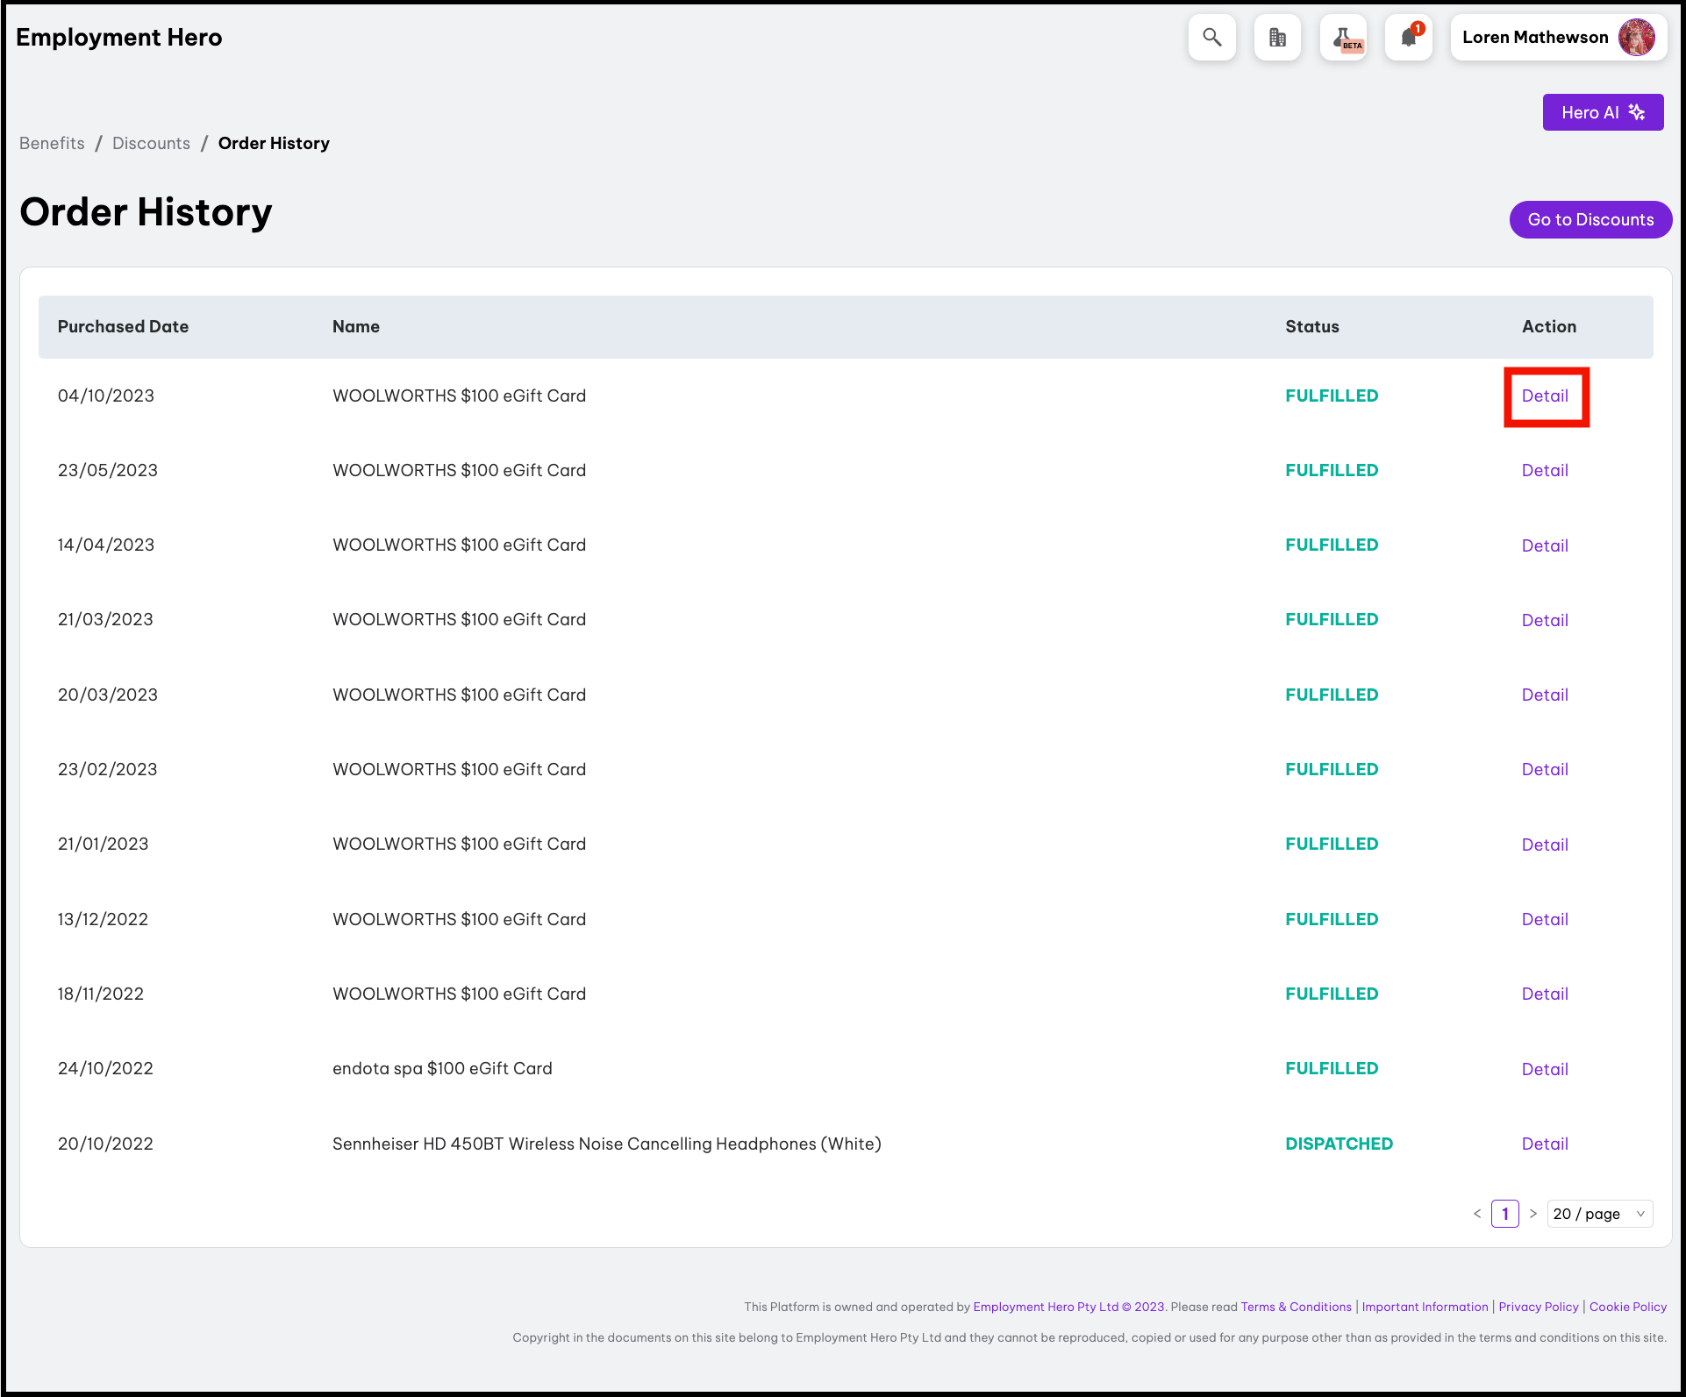
Task: Expand the 20 / page dropdown
Action: tap(1600, 1214)
